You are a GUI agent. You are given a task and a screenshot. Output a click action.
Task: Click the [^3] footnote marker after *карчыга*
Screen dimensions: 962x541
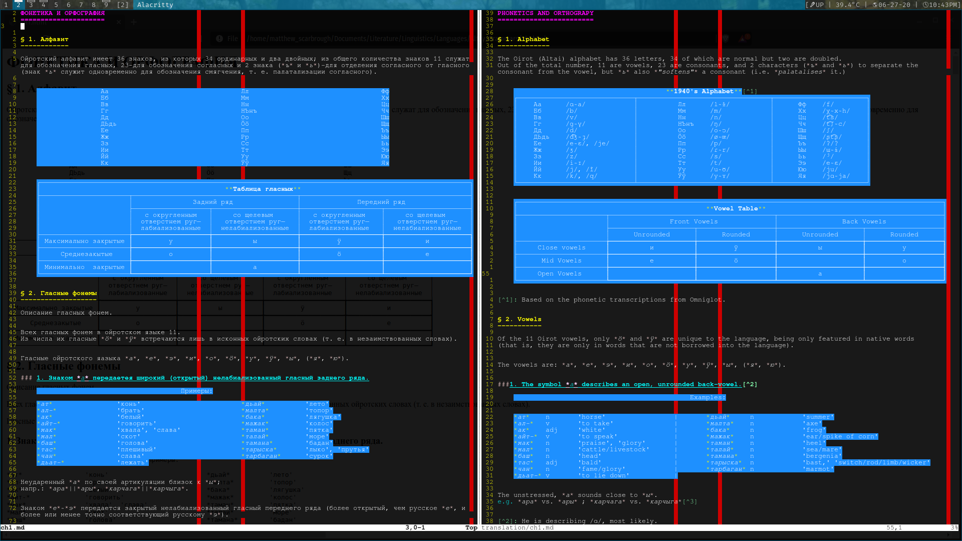coord(689,501)
